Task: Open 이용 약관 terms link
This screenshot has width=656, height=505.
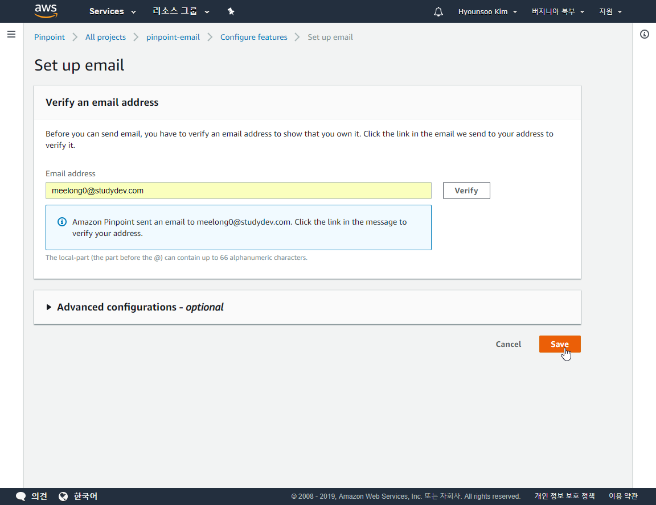Action: [x=623, y=496]
